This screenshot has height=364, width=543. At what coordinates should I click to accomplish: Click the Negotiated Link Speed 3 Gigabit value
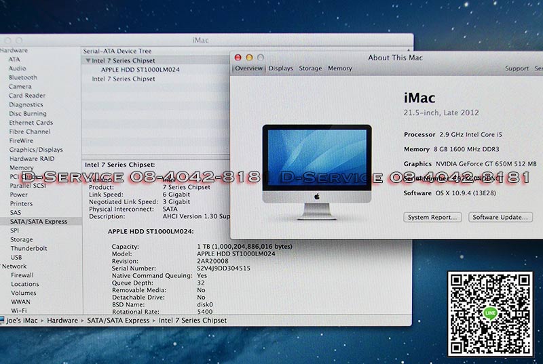176,201
